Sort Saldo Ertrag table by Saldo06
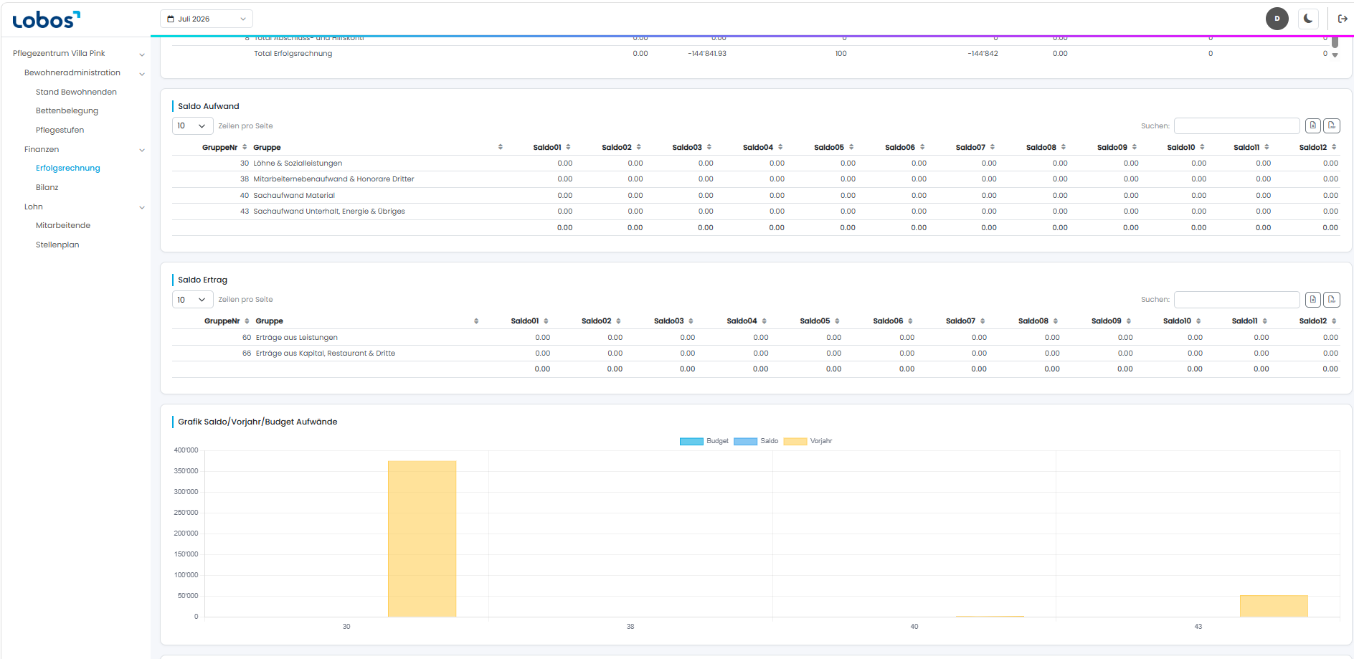 pyautogui.click(x=893, y=321)
